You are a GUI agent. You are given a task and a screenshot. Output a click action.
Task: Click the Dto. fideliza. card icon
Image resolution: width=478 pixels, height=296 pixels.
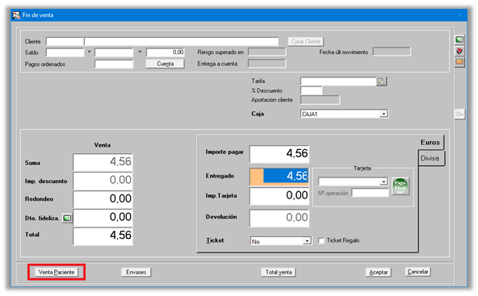(67, 218)
